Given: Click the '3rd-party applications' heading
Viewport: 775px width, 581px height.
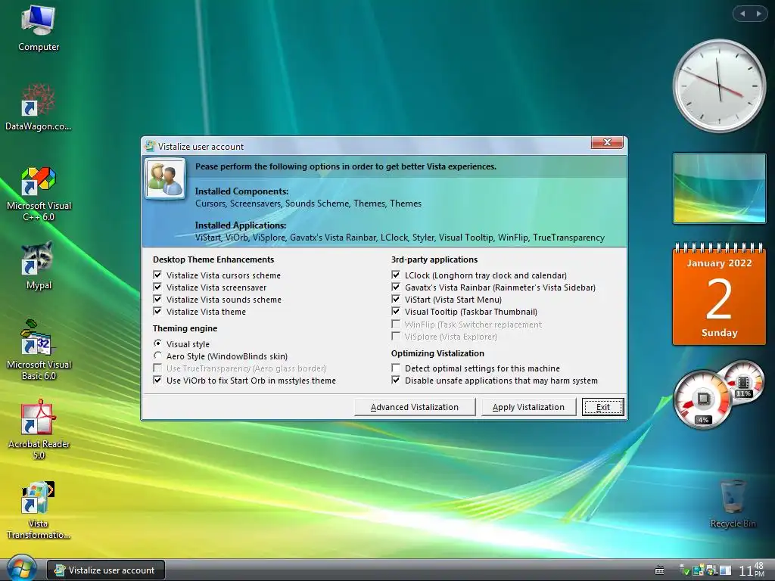Looking at the screenshot, I should pos(434,259).
